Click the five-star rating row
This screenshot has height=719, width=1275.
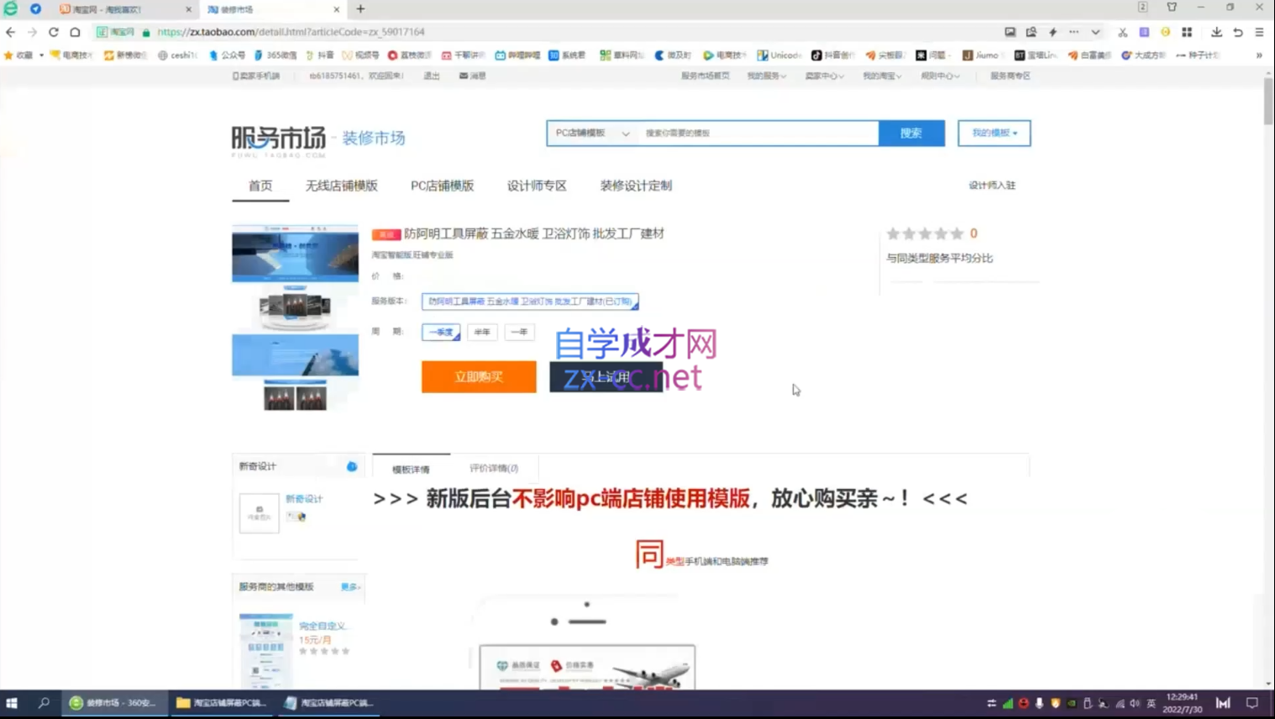pos(925,234)
